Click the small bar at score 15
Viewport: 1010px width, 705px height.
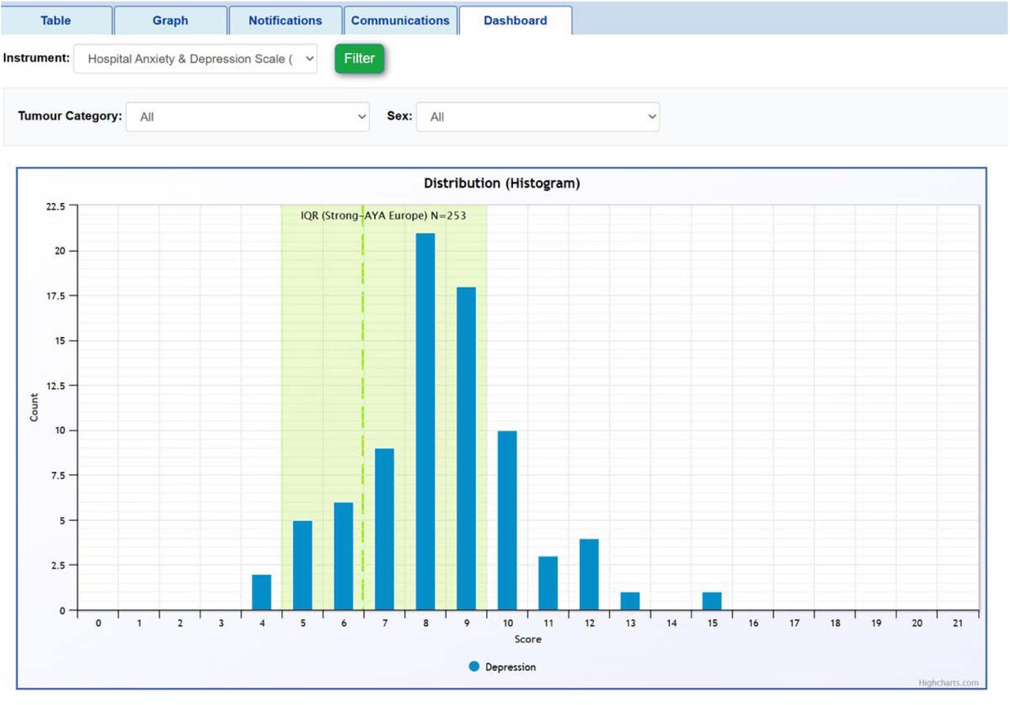click(x=713, y=601)
